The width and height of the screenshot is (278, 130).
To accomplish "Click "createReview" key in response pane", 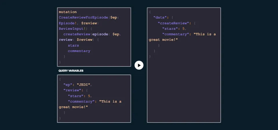I will point(173,23).
